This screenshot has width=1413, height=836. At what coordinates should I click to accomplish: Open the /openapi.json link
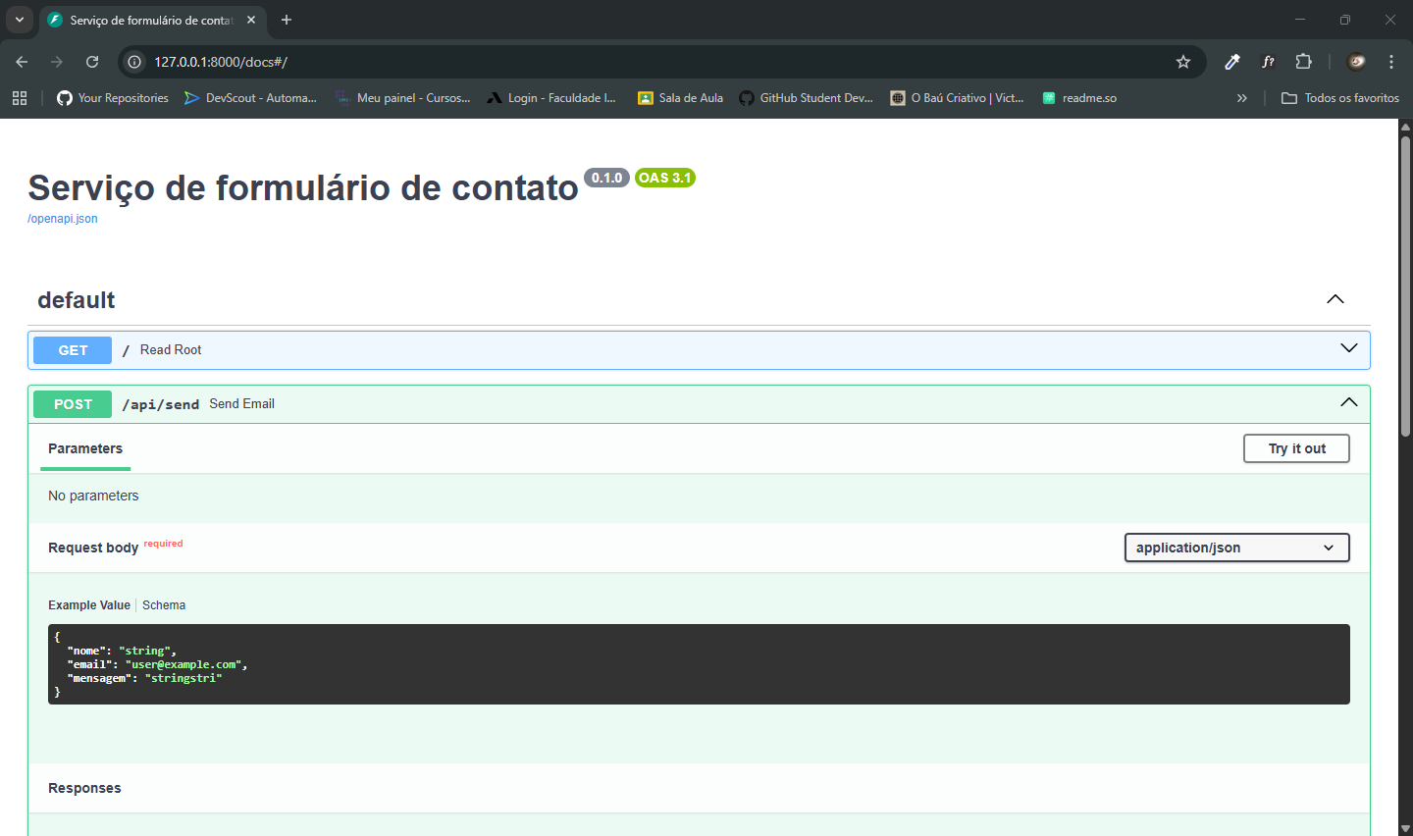click(x=62, y=218)
